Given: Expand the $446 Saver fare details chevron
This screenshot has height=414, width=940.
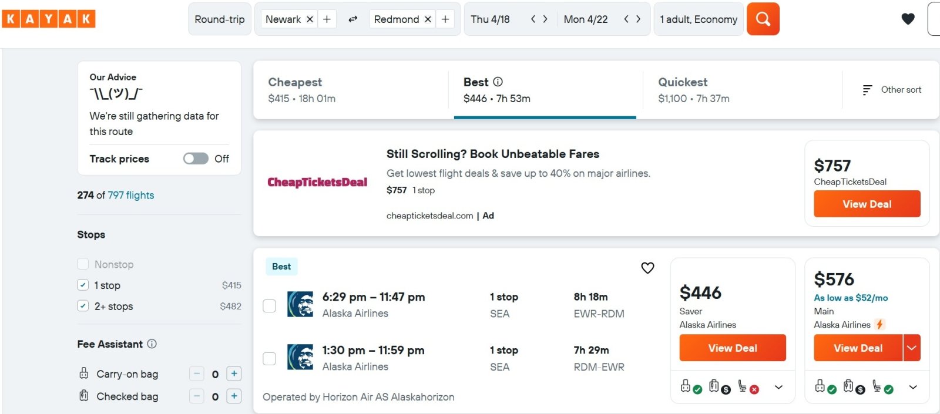Looking at the screenshot, I should [778, 387].
